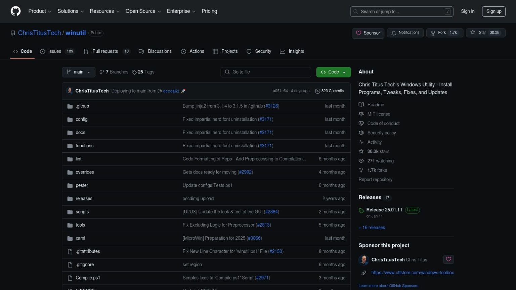Open pull request #3126 link
Image resolution: width=516 pixels, height=290 pixels.
[x=272, y=106]
